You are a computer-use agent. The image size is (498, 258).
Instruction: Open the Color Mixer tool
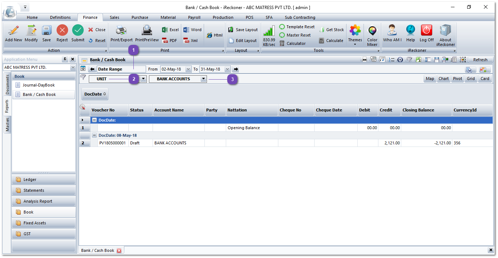[x=372, y=31]
